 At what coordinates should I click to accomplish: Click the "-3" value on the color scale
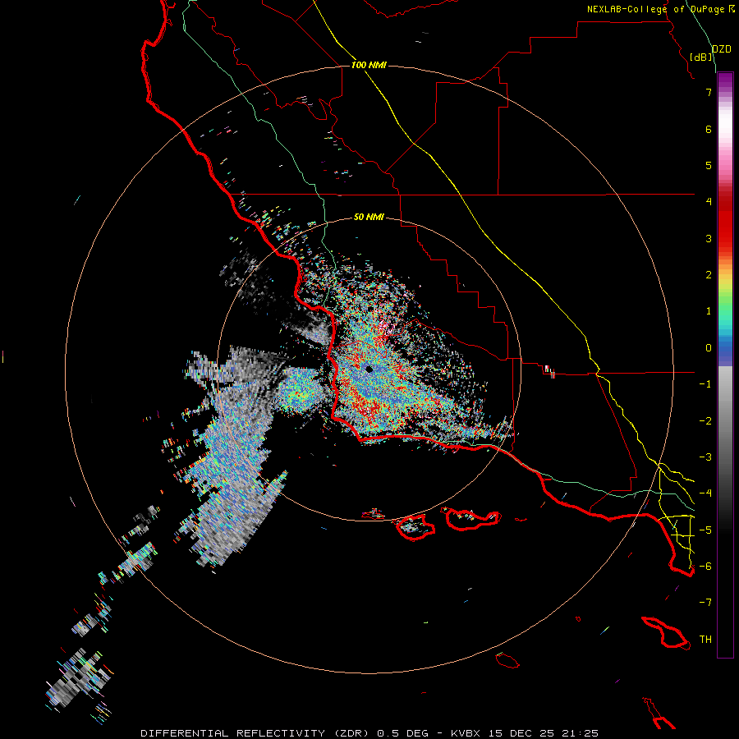(705, 457)
